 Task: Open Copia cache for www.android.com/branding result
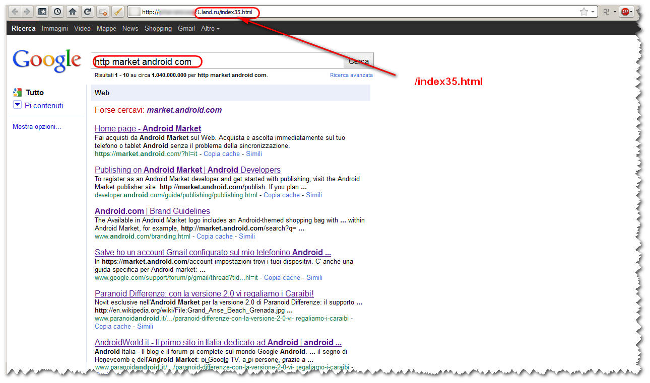[215, 237]
